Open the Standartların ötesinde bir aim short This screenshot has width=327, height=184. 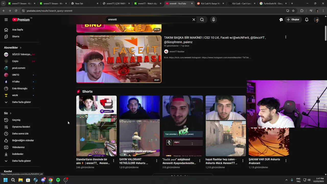tap(97, 126)
